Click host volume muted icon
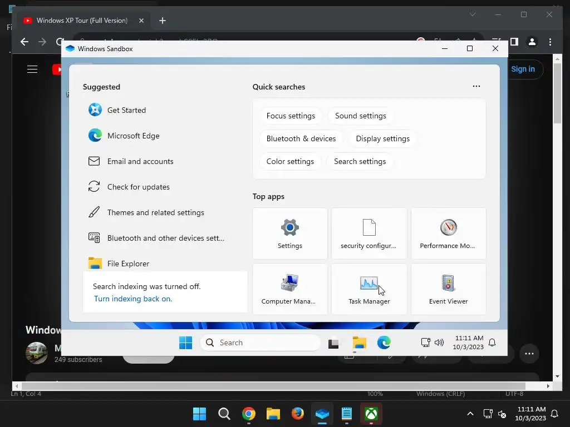The width and height of the screenshot is (570, 427). click(502, 414)
